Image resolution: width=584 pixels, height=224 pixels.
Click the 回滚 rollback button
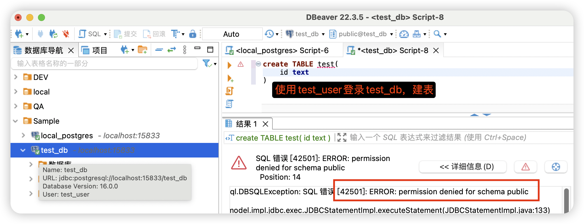click(154, 34)
